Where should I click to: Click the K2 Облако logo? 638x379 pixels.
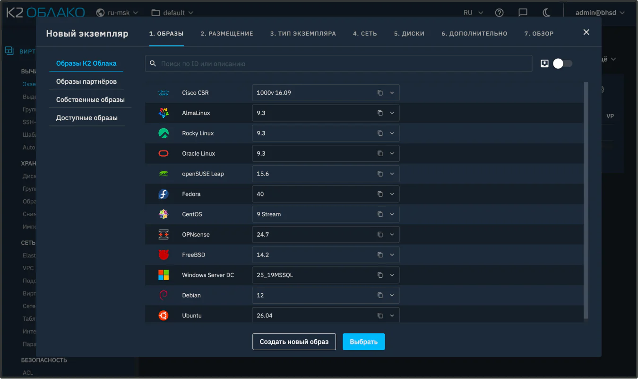pos(45,13)
